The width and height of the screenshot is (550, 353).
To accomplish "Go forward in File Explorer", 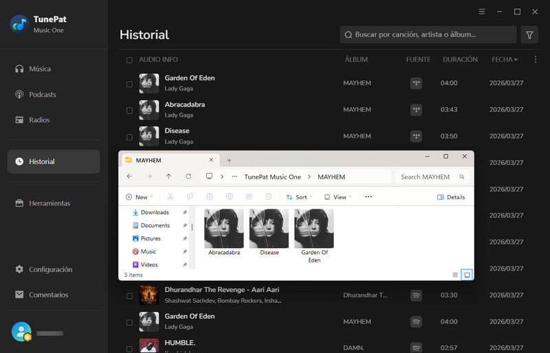I will coord(149,176).
